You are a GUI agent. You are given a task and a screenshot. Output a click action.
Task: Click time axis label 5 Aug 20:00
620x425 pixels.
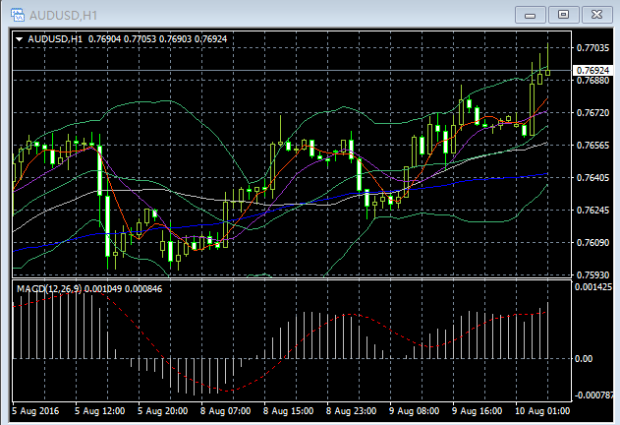pyautogui.click(x=162, y=411)
